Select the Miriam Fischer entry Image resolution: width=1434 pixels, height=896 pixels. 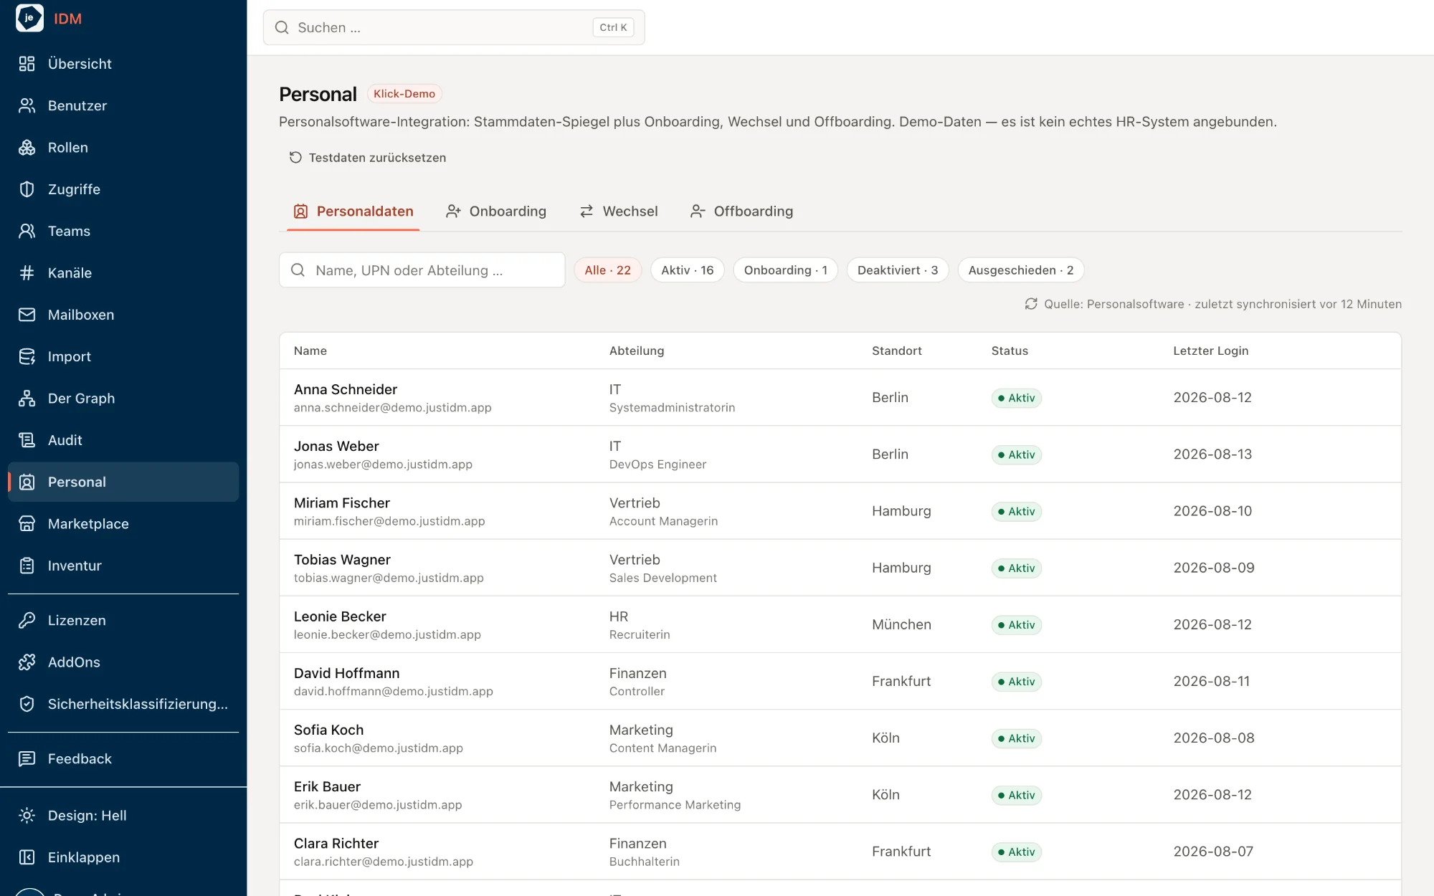click(x=840, y=511)
